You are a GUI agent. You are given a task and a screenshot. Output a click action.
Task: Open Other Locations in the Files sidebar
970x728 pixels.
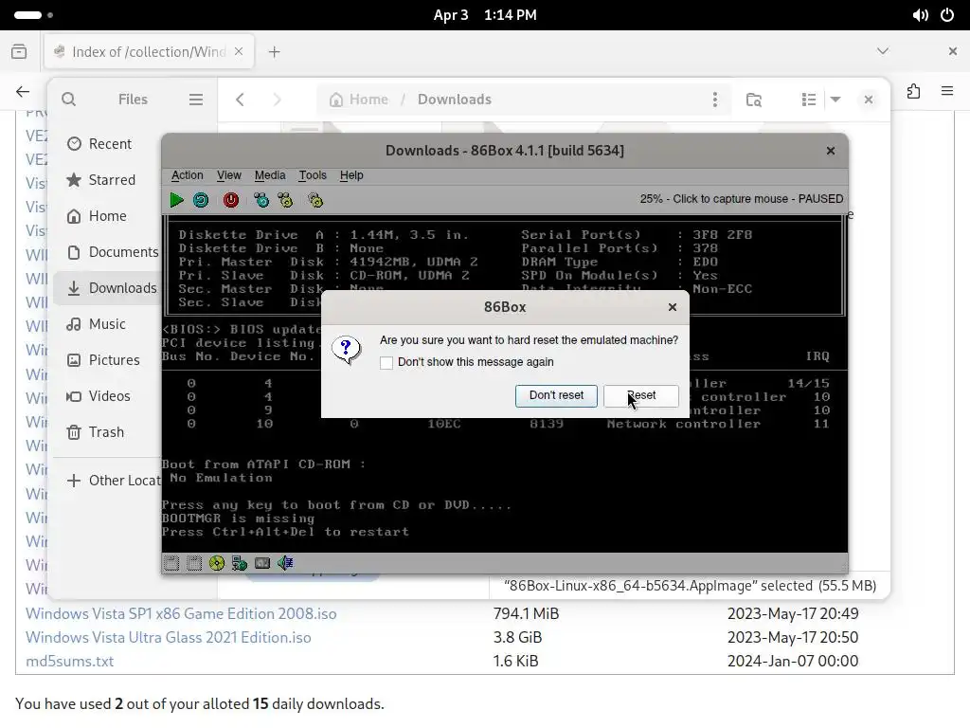106,481
